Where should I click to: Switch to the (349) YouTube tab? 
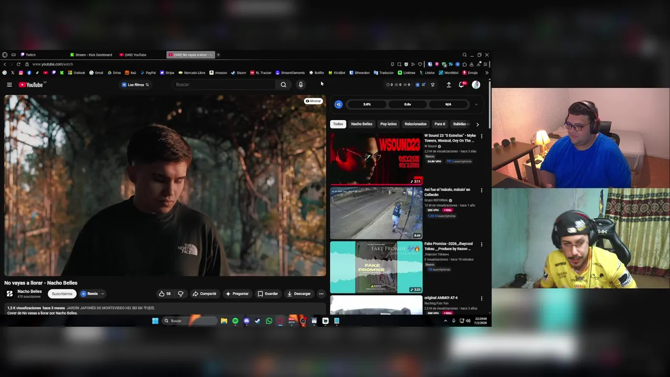pyautogui.click(x=133, y=55)
